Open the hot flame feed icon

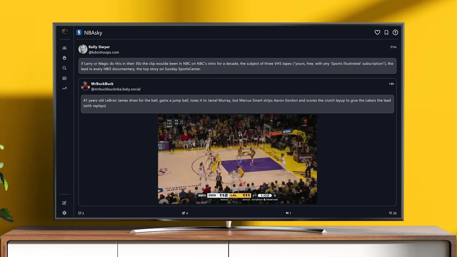click(64, 58)
